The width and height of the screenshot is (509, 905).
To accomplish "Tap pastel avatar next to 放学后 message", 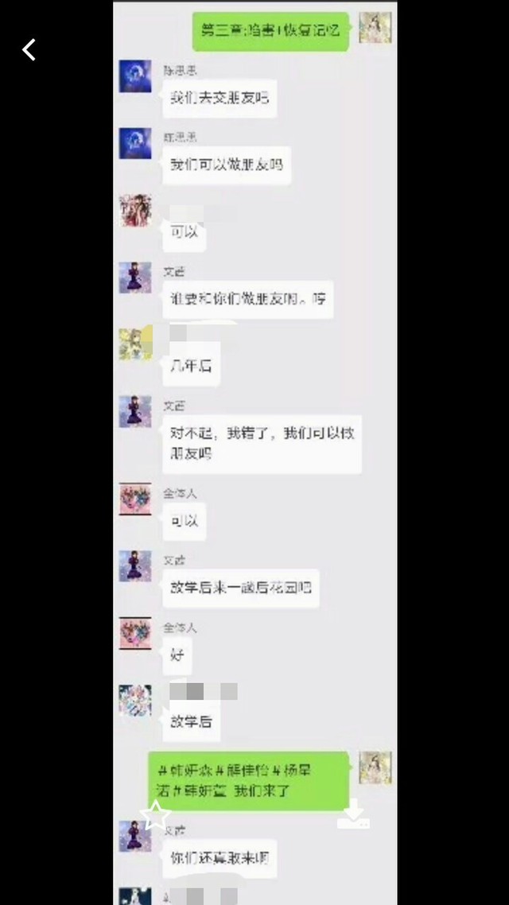I will pyautogui.click(x=135, y=701).
